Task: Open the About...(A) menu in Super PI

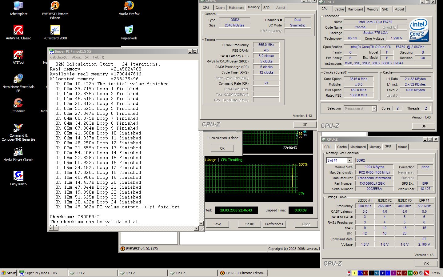Action: pyautogui.click(x=81, y=57)
